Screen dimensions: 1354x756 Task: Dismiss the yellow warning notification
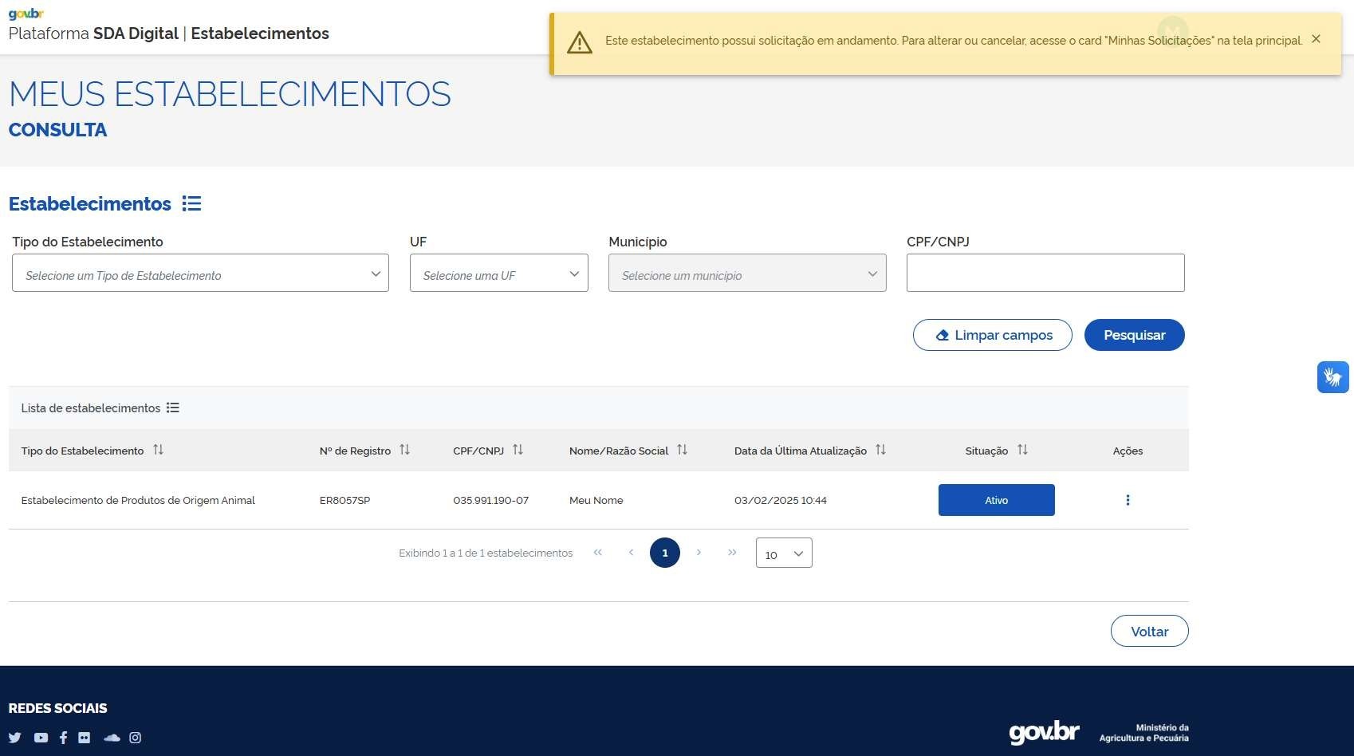1317,39
